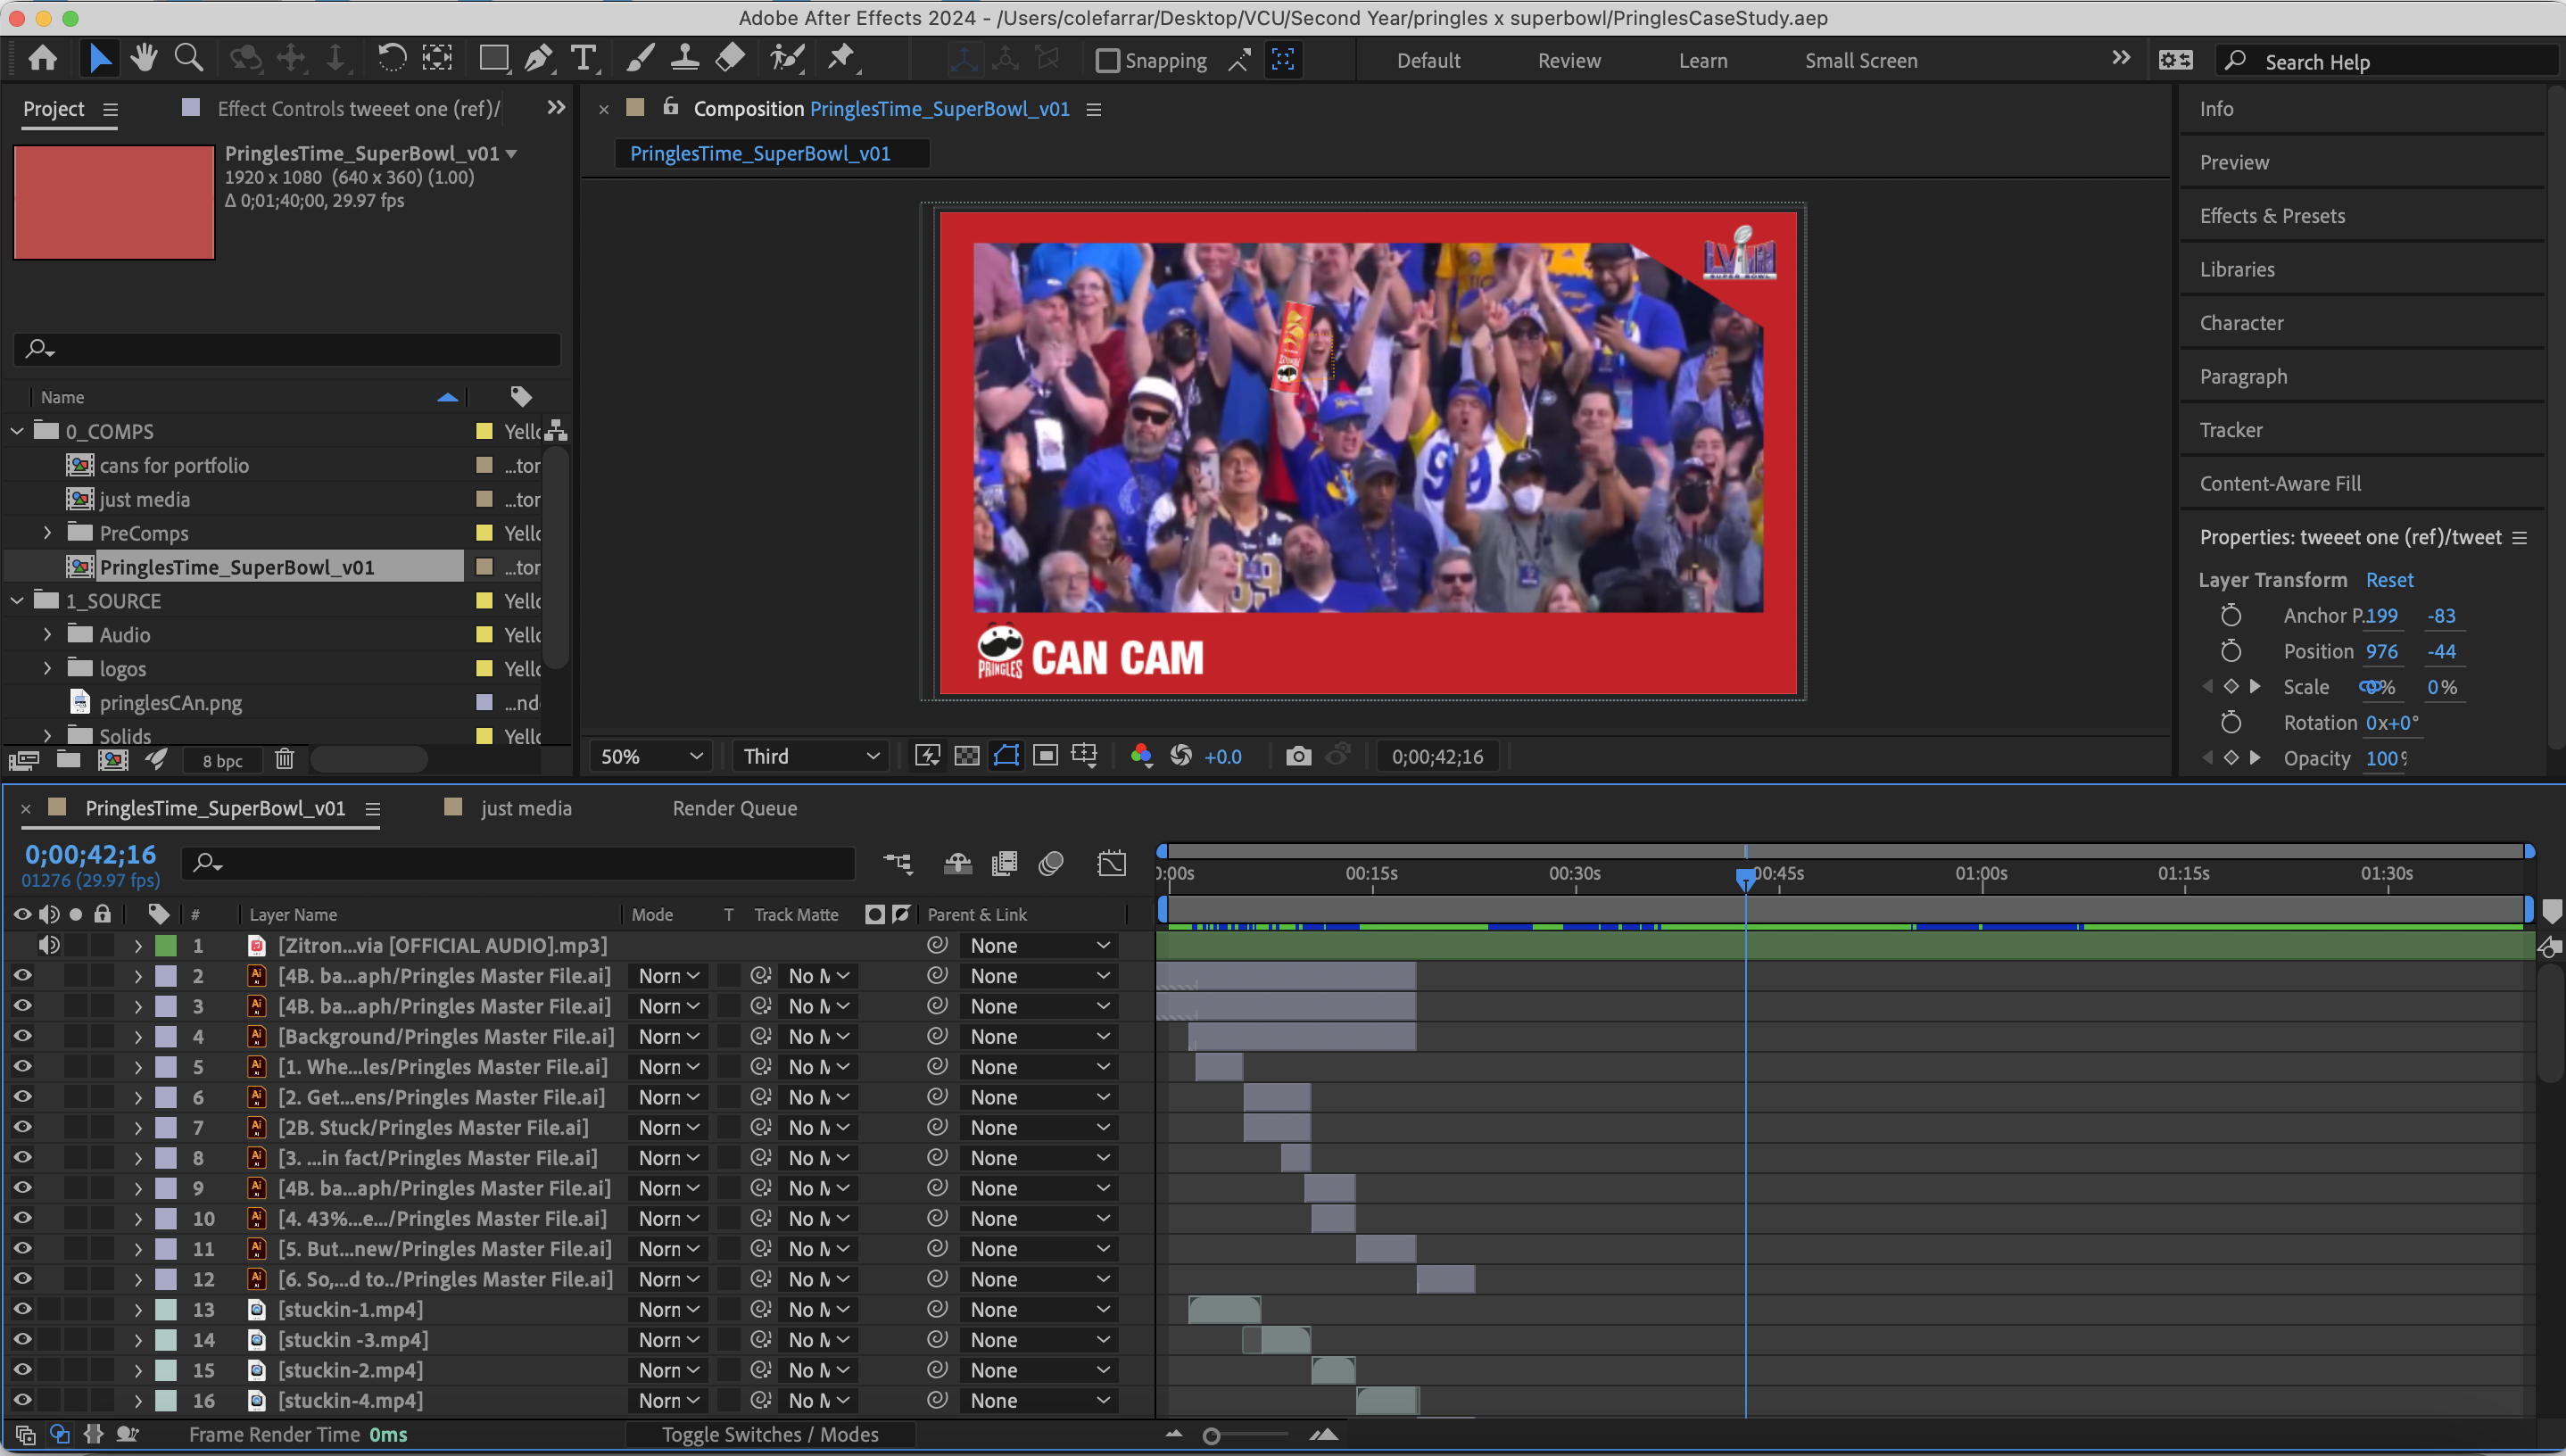Hide the stuckin-1.mp4 layer
This screenshot has height=1456, width=2566.
pos(22,1309)
